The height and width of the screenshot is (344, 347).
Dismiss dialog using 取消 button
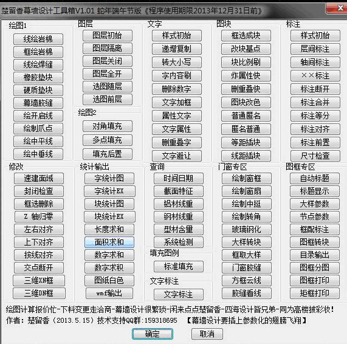[207, 334]
